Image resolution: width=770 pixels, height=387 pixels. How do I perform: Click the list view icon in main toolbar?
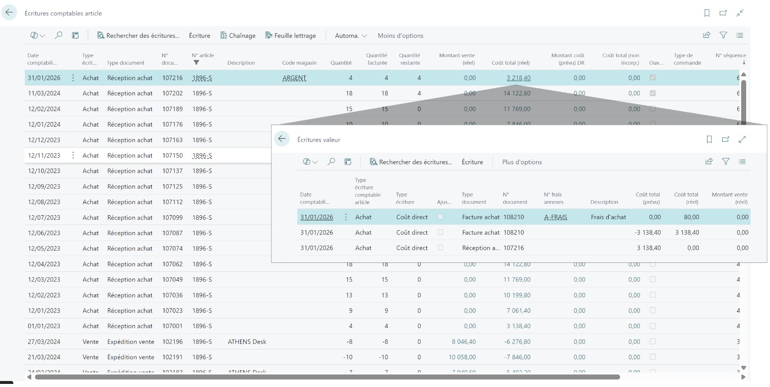click(x=740, y=35)
